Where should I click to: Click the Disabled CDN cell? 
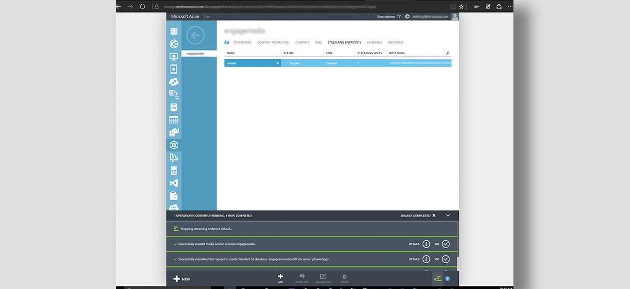pyautogui.click(x=331, y=63)
